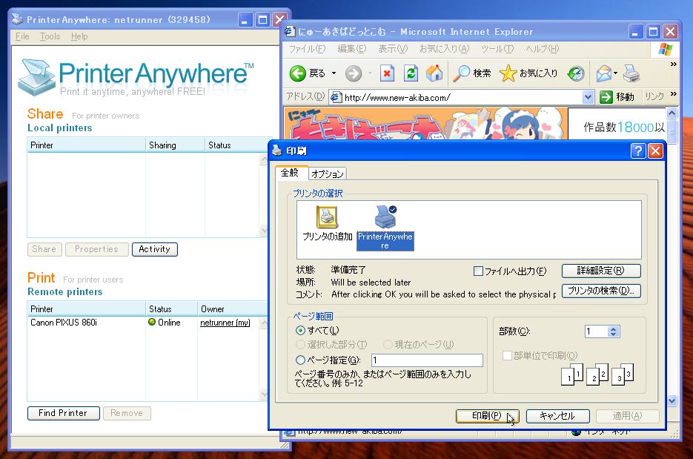Open the IE 表示 menu

[393, 49]
